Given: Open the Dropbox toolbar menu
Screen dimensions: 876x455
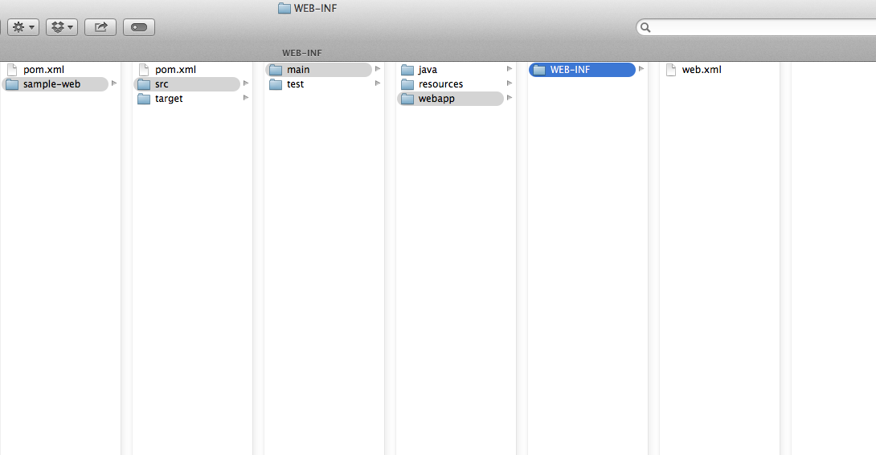Looking at the screenshot, I should tap(61, 27).
